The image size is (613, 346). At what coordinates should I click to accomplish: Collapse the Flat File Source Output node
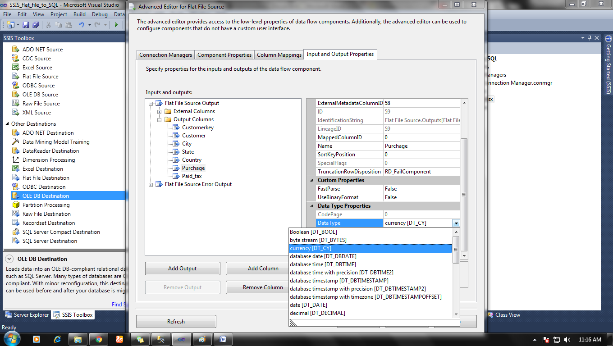pos(151,103)
